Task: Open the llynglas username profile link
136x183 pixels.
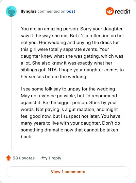Action: (29, 11)
